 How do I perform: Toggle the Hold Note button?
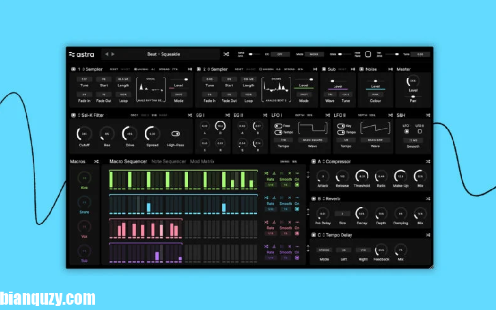tap(368, 54)
